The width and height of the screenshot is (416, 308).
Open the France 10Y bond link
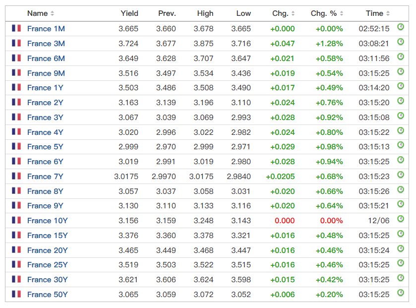click(x=48, y=221)
